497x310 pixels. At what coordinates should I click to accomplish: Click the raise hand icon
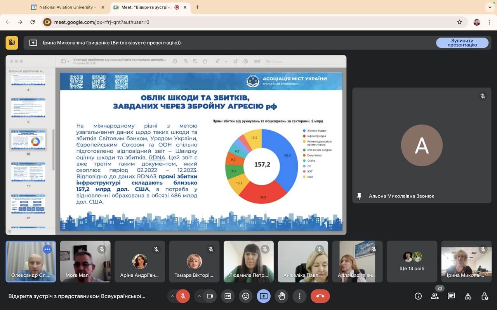[282, 296]
